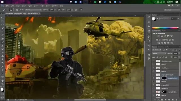Show the jpegpgg(13) copy 2 layer

coord(153,75)
